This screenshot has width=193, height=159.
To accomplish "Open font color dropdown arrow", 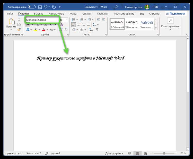I will (47, 30).
